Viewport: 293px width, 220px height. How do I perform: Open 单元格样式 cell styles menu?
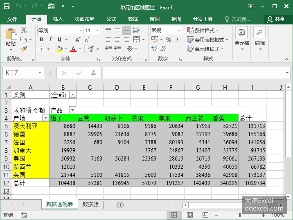coord(205,49)
